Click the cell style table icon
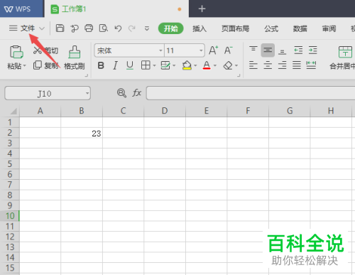The width and height of the screenshot is (355, 275). coord(165,65)
